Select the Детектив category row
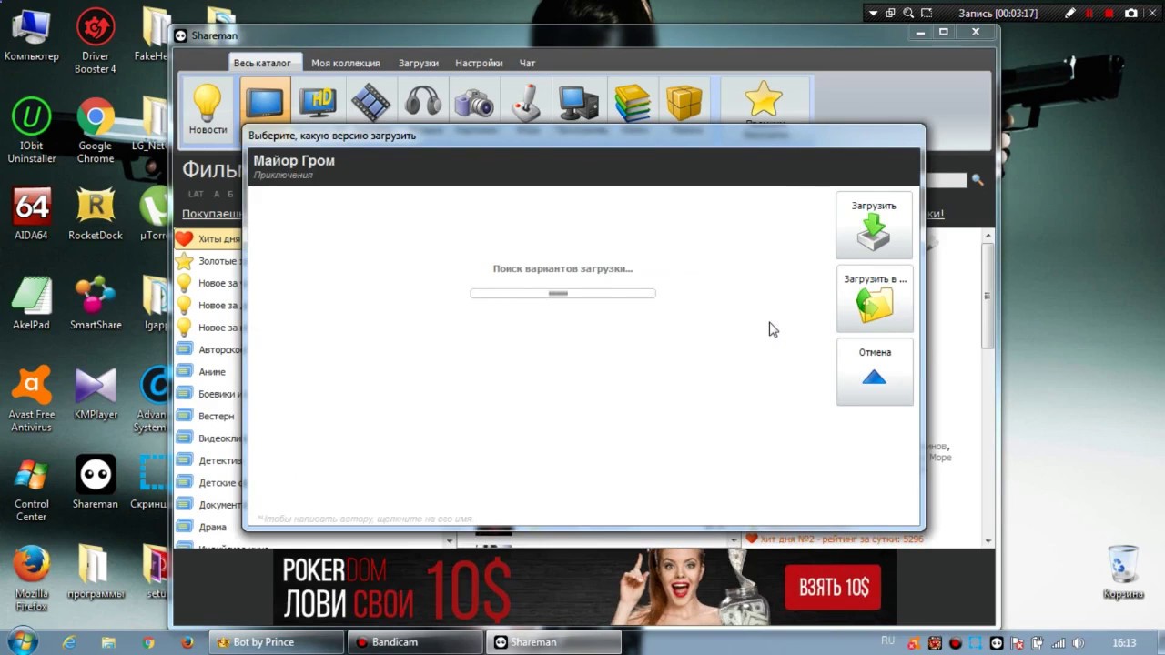Image resolution: width=1165 pixels, height=655 pixels. point(208,460)
